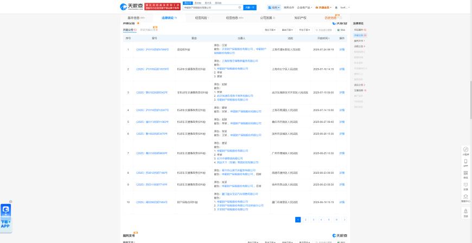Open 详情 for row 10

click(x=342, y=202)
